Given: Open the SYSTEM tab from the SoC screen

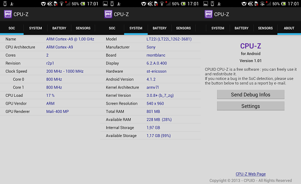Looking at the screenshot, I should (x=35, y=28).
